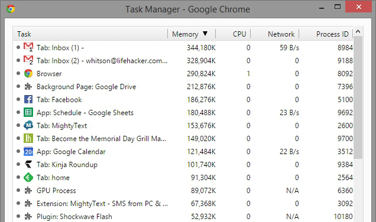Click N/A network value for GPU Process
376x222 pixels.
tap(293, 190)
